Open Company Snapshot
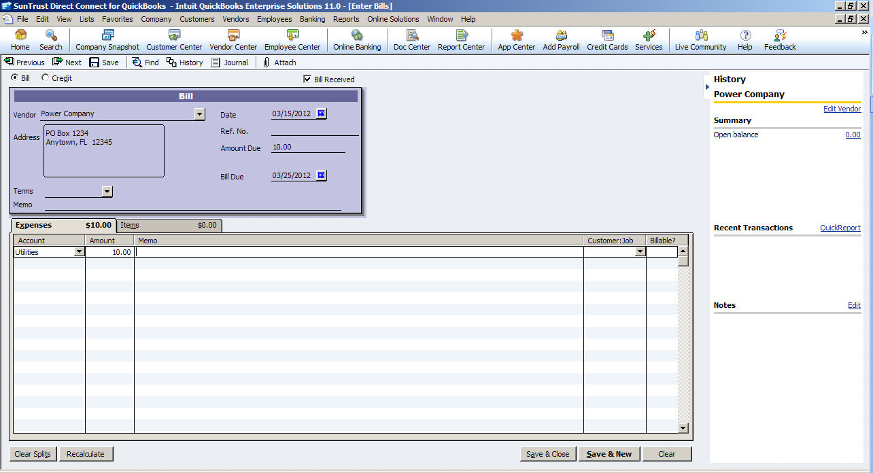This screenshot has height=473, width=873. point(107,40)
